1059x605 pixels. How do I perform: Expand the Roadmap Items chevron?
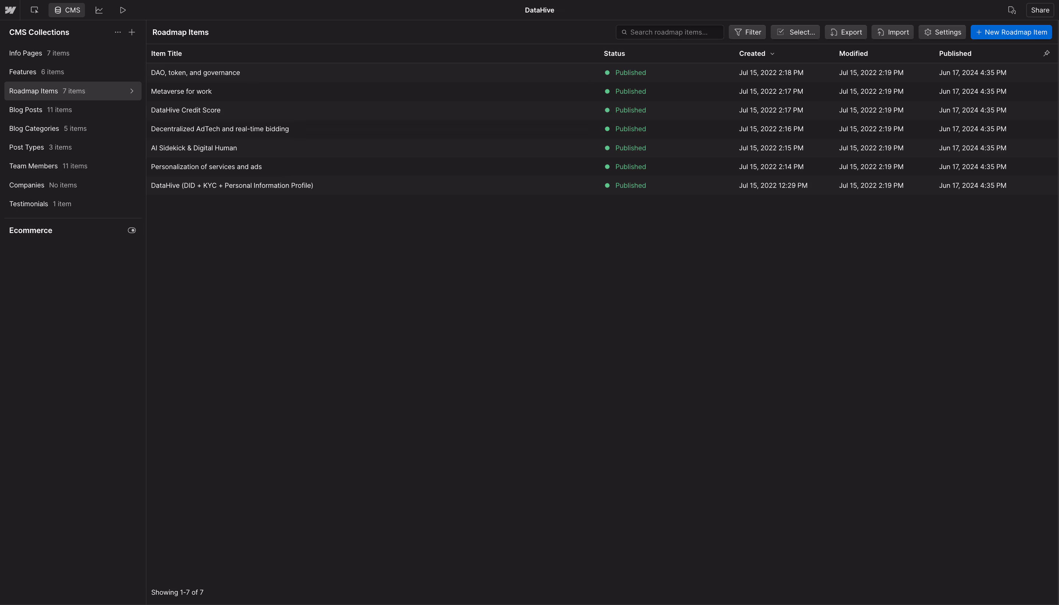(132, 91)
